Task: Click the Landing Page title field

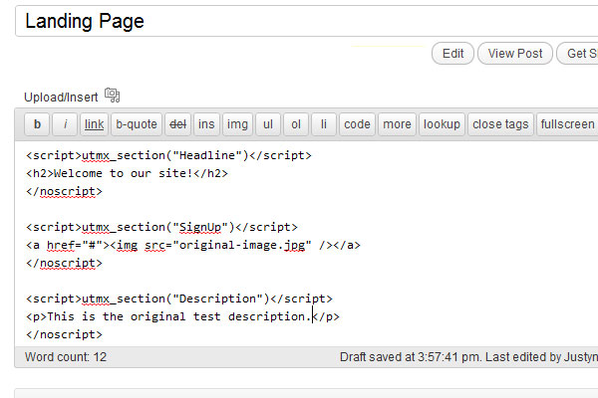Action: [299, 21]
